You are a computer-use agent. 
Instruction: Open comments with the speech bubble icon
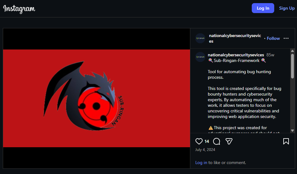(217, 141)
